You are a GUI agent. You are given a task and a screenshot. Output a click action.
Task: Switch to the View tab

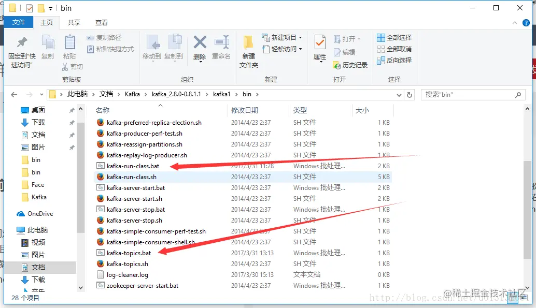point(102,23)
